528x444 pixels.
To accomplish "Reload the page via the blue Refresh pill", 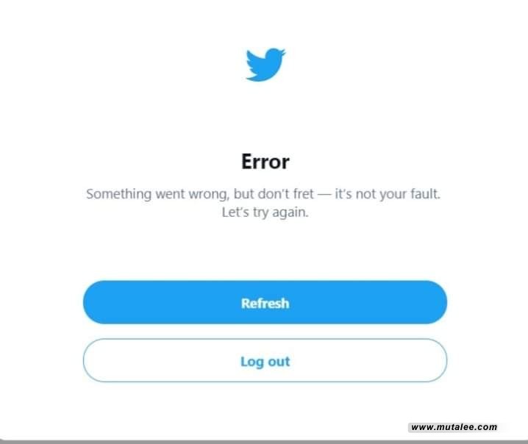I will pos(265,302).
